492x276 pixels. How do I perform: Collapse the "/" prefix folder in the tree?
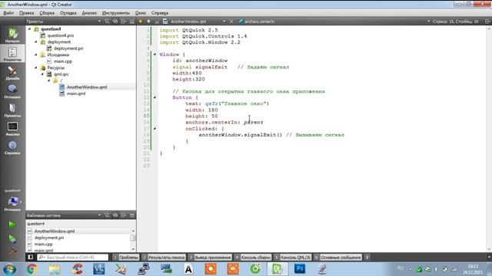tap(49, 80)
